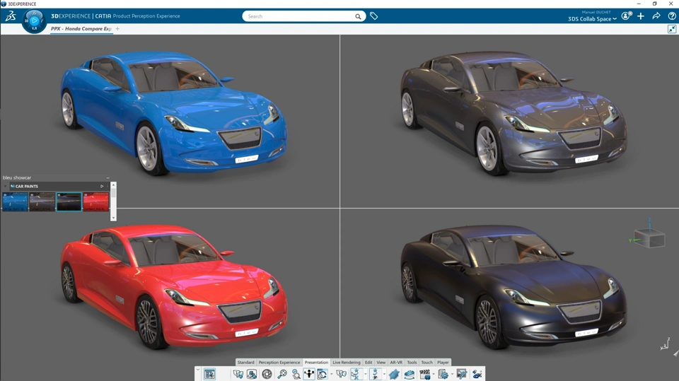Toggle the walk/human navigation mode icon

coord(309,374)
